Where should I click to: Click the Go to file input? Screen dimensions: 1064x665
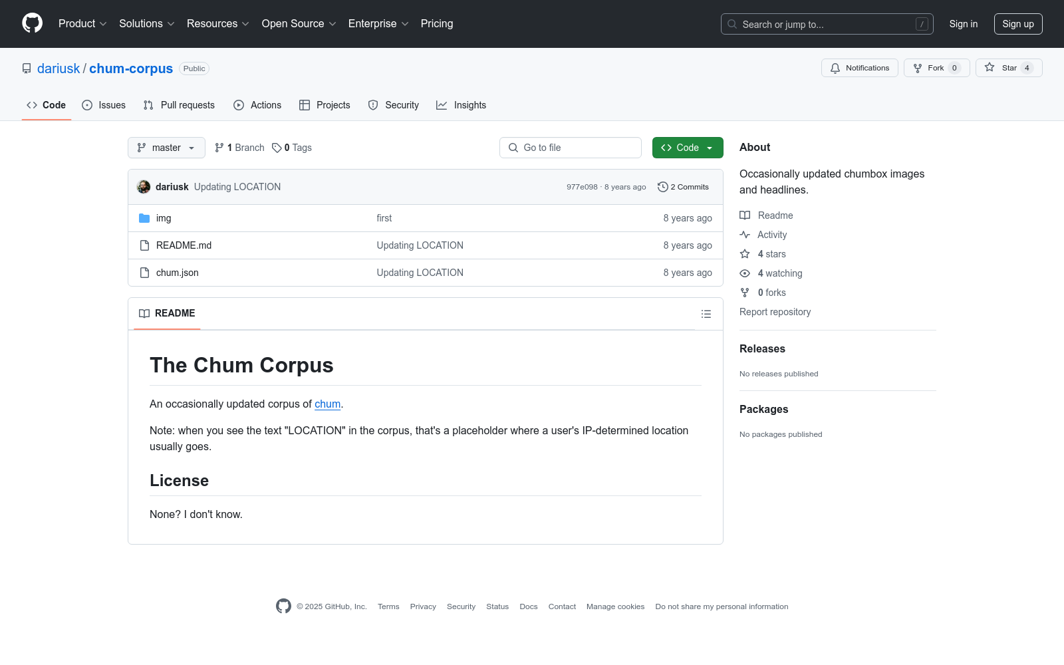point(571,148)
